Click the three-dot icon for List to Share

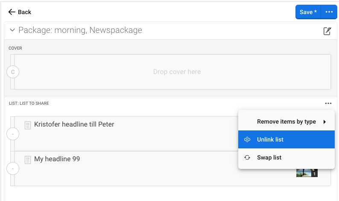pos(328,103)
